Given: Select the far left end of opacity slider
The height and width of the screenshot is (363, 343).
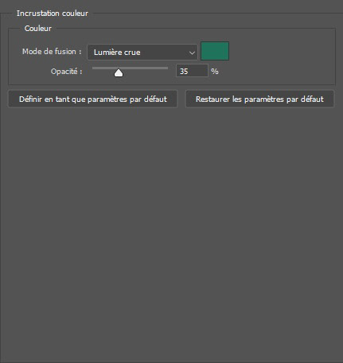Looking at the screenshot, I should (x=93, y=68).
